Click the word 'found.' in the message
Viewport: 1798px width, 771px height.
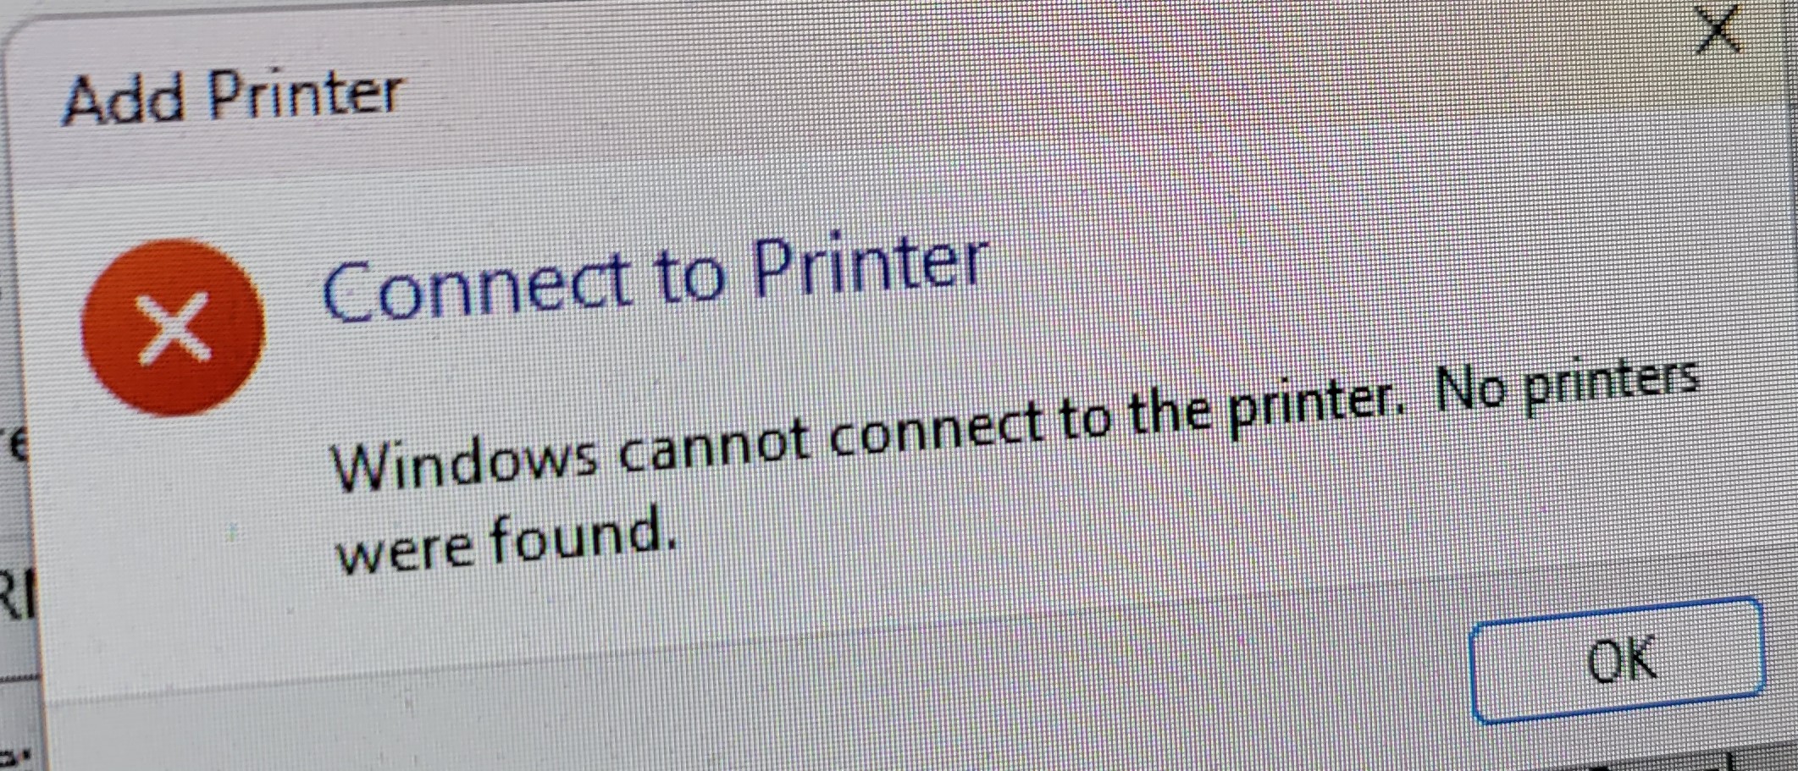click(x=584, y=533)
